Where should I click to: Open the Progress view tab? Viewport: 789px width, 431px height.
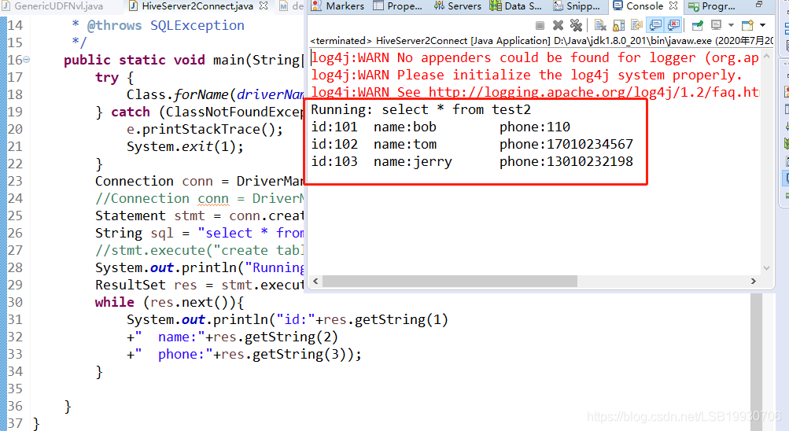pos(712,6)
